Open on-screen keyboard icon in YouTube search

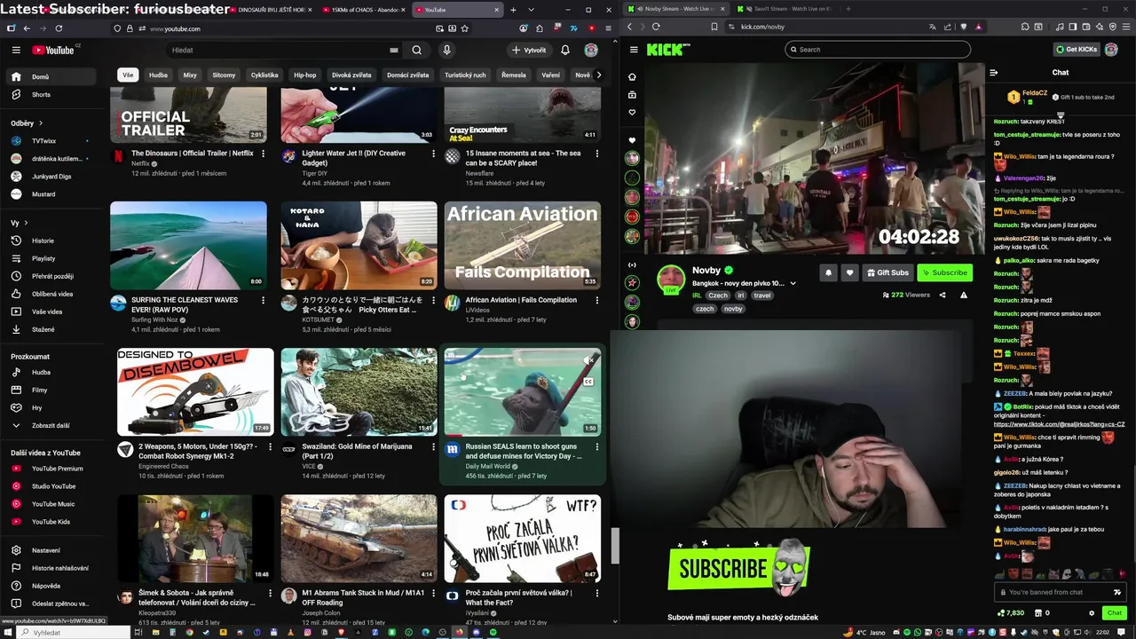394,51
